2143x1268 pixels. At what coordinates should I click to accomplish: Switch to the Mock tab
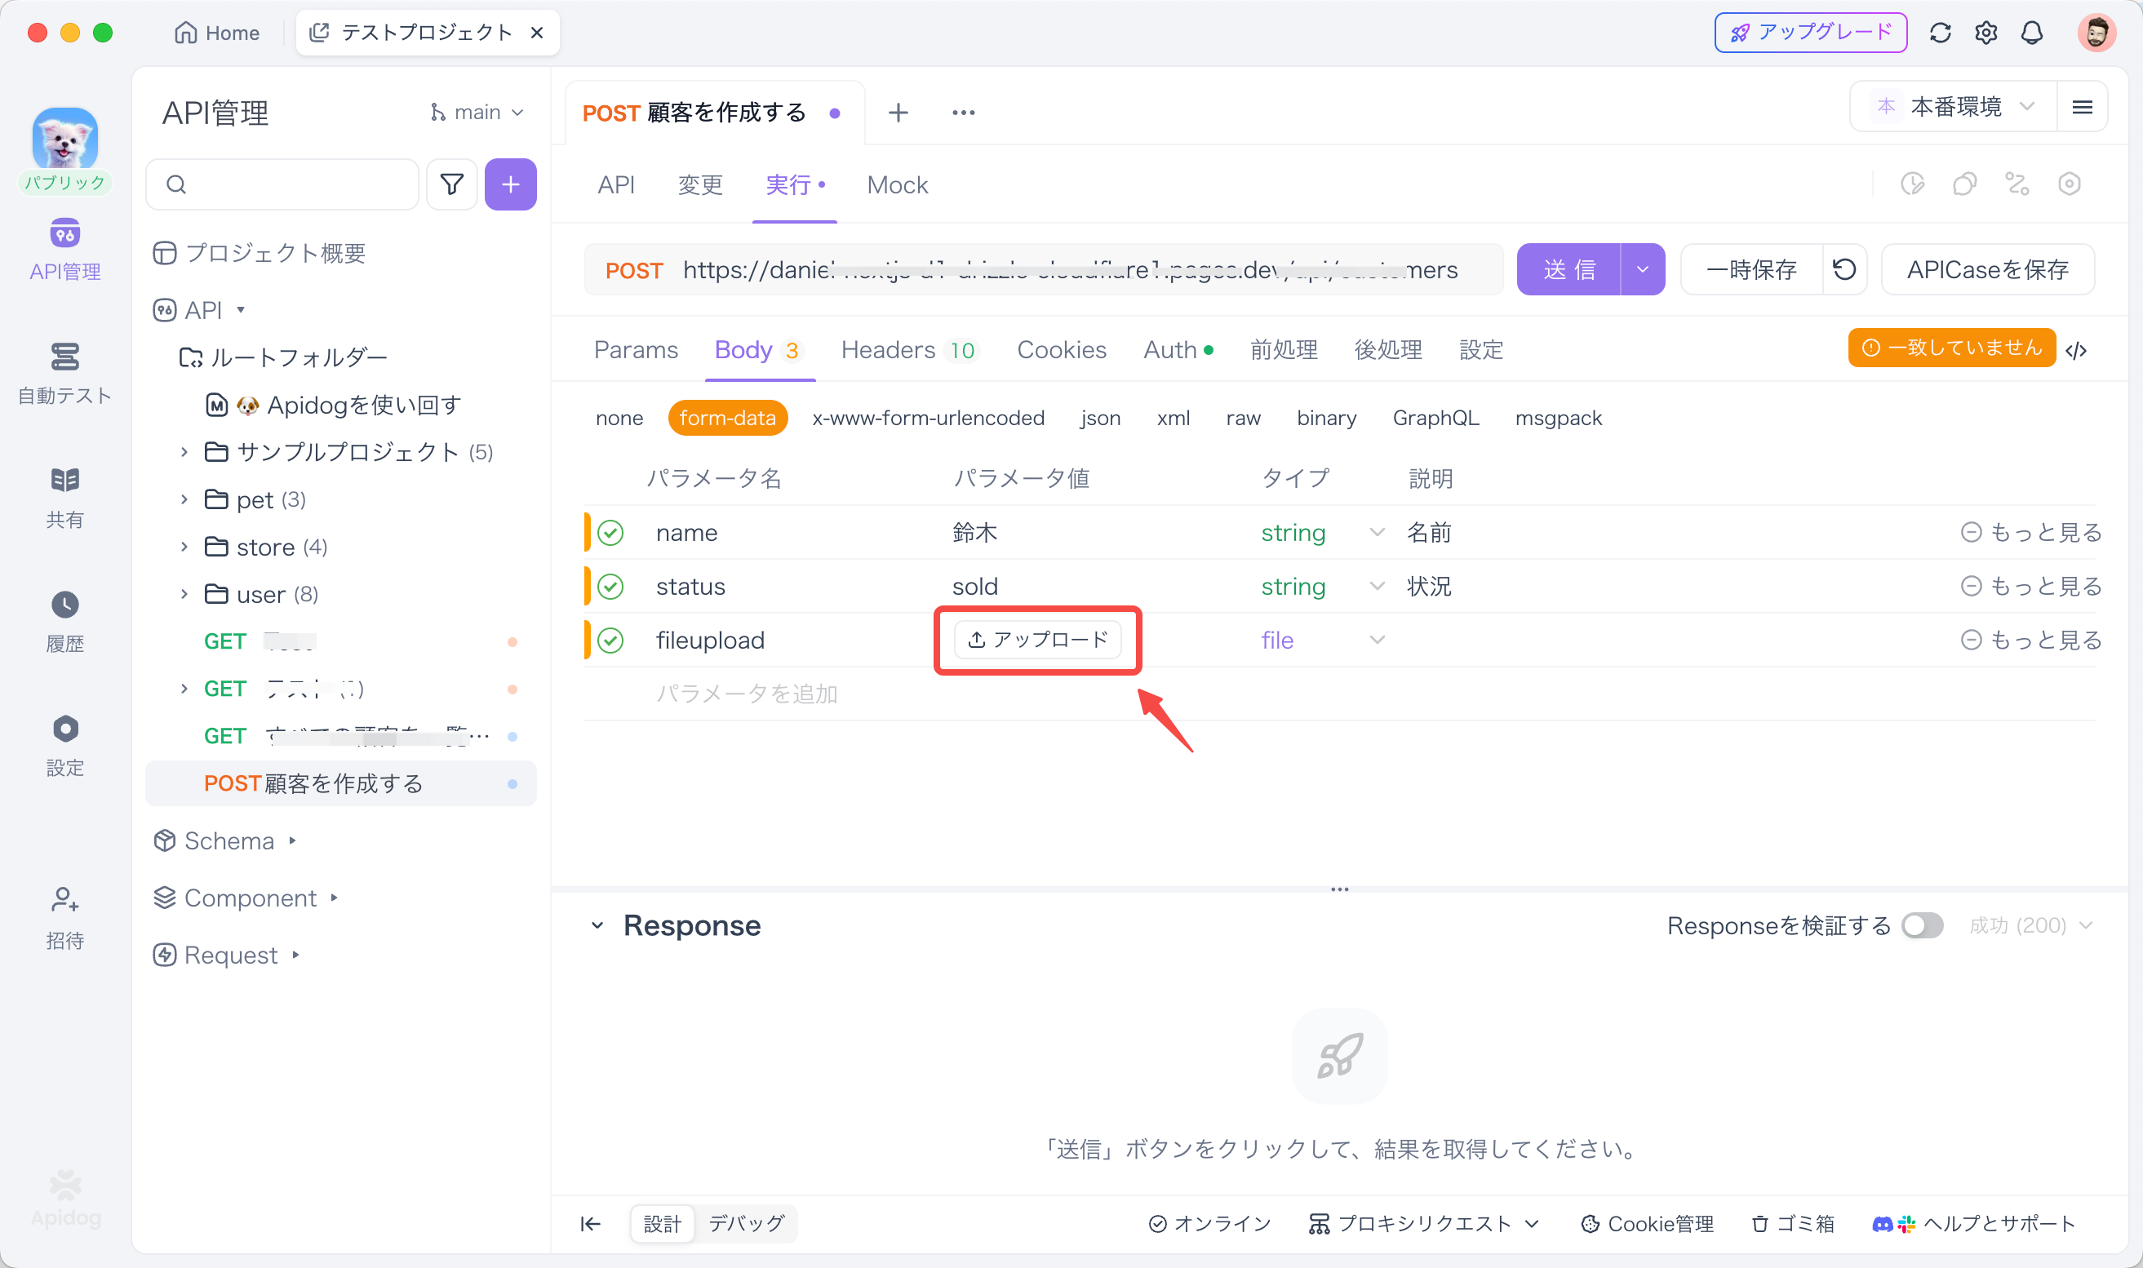pos(896,184)
